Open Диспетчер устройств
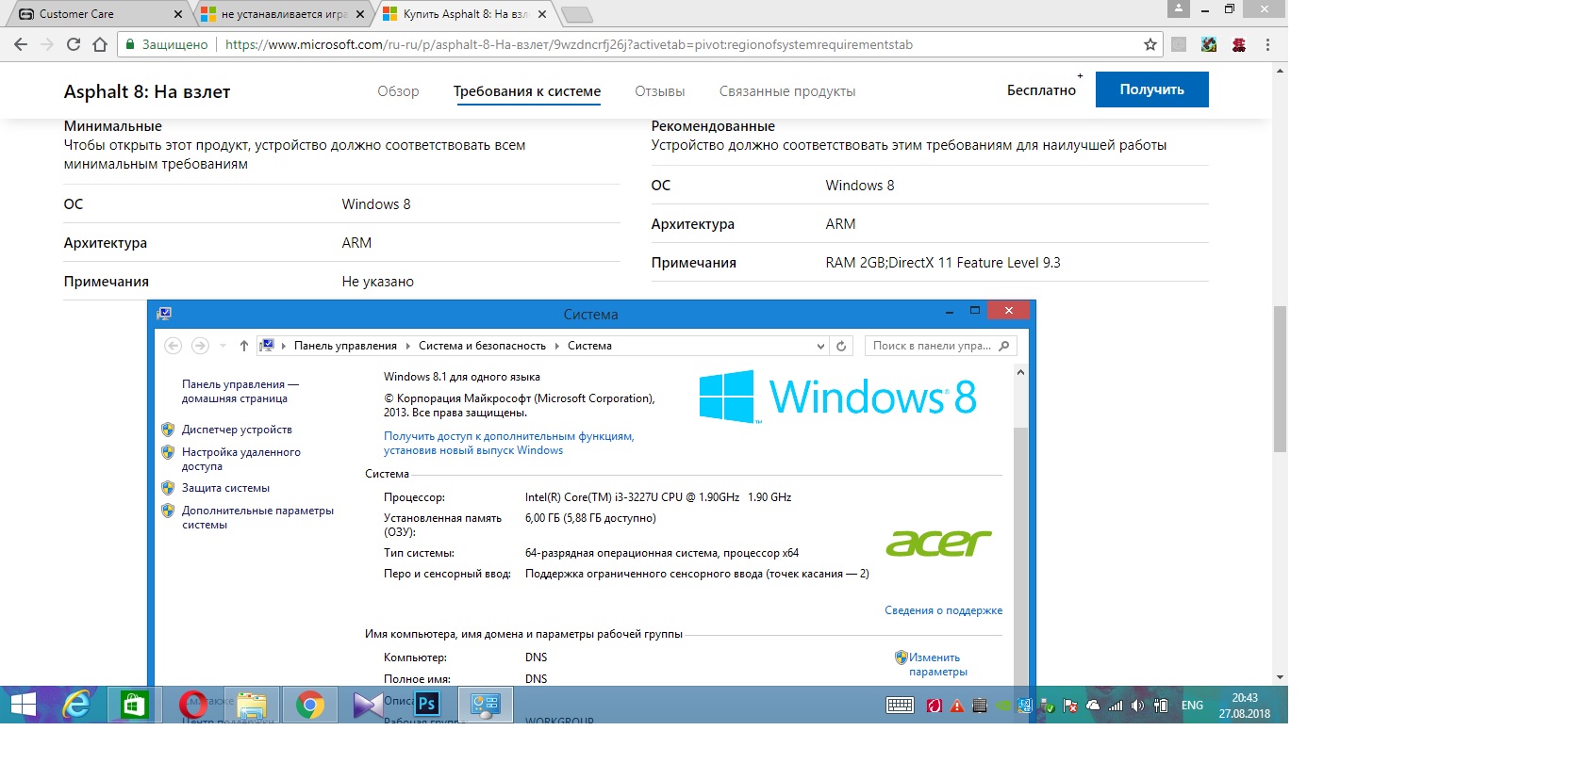The width and height of the screenshot is (1588, 763). (x=237, y=430)
